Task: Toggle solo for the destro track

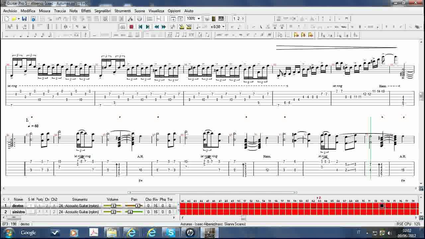Action: (x=29, y=206)
